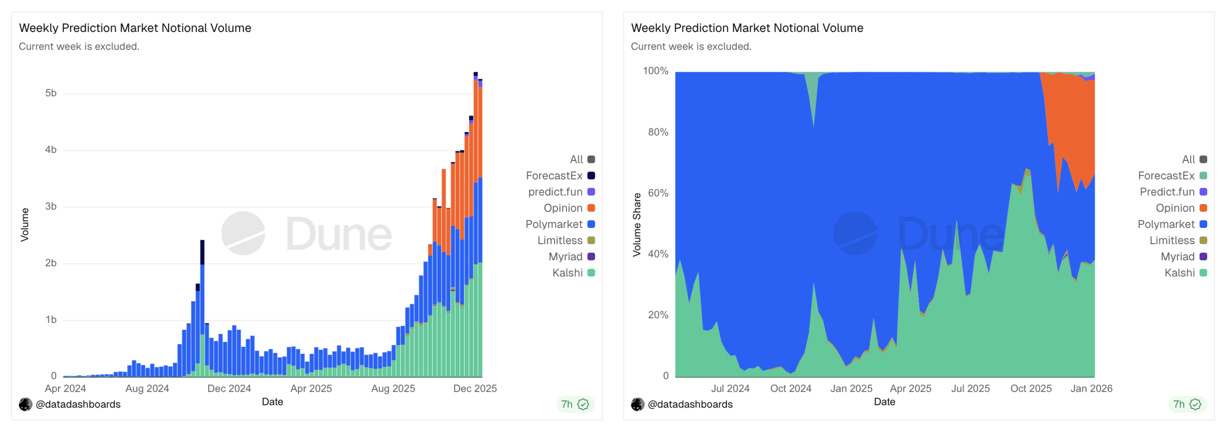Open the @datadashboards link below the right chart
This screenshot has width=1226, height=432.
[690, 404]
